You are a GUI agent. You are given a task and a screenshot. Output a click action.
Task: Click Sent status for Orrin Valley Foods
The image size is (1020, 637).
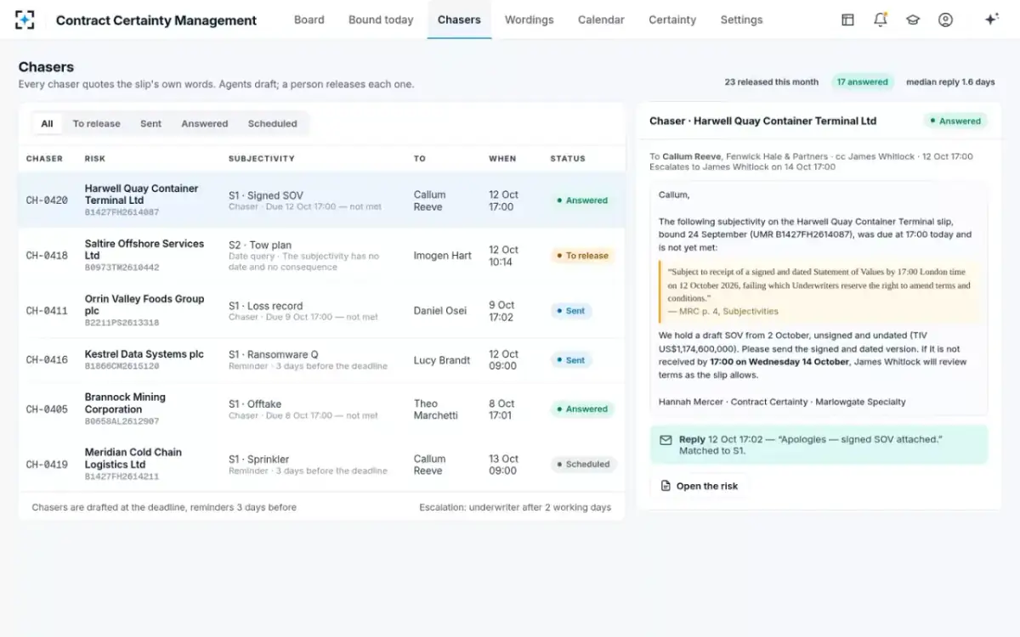pos(571,311)
